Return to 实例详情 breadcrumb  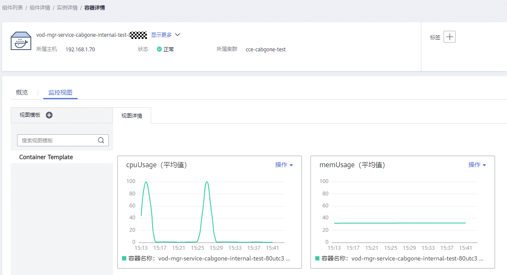(67, 8)
